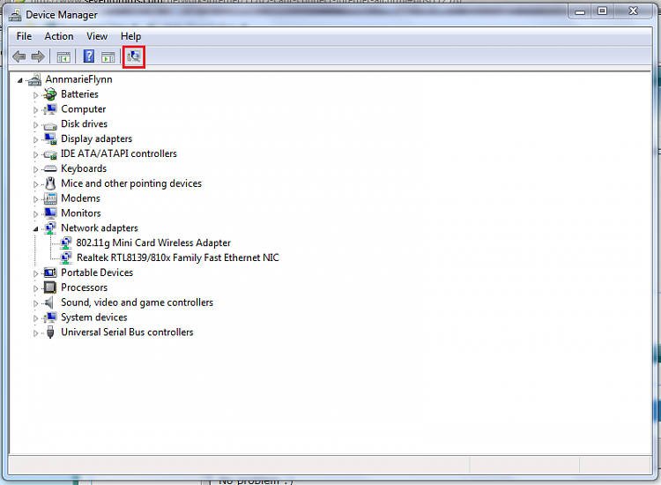Select the Portable Devices category icon
The height and width of the screenshot is (485, 661).
pyautogui.click(x=50, y=272)
